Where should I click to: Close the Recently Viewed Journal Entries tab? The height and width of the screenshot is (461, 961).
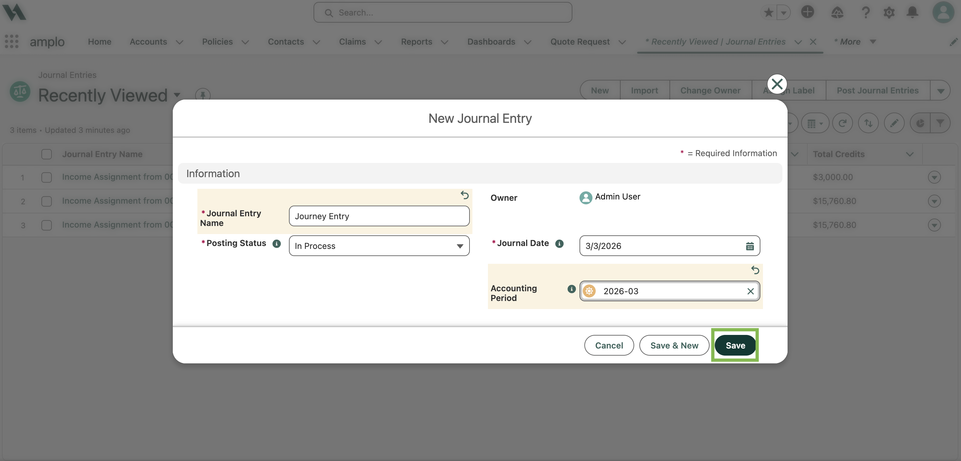813,42
